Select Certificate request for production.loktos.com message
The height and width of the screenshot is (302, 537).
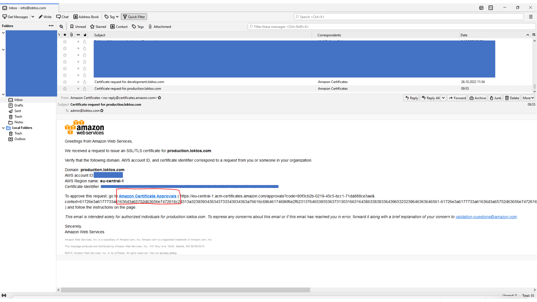coord(128,89)
